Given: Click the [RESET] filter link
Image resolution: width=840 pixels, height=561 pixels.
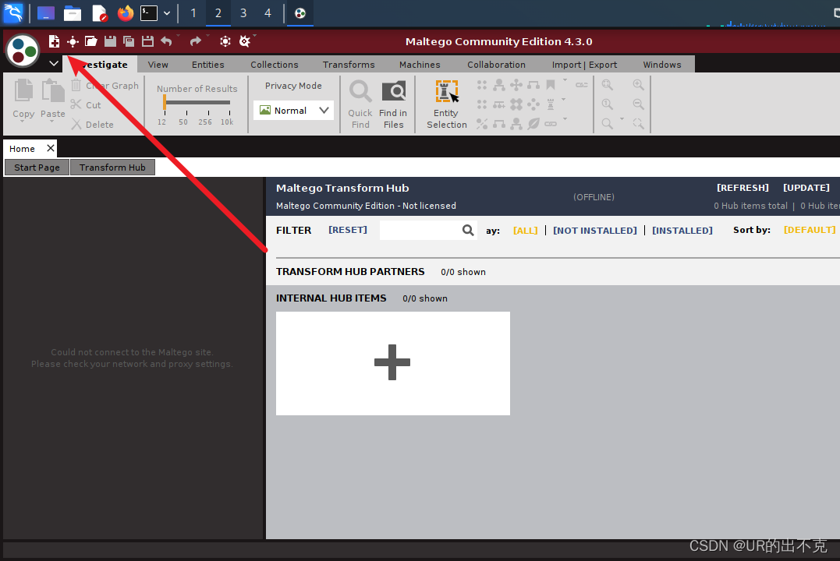Looking at the screenshot, I should point(348,230).
